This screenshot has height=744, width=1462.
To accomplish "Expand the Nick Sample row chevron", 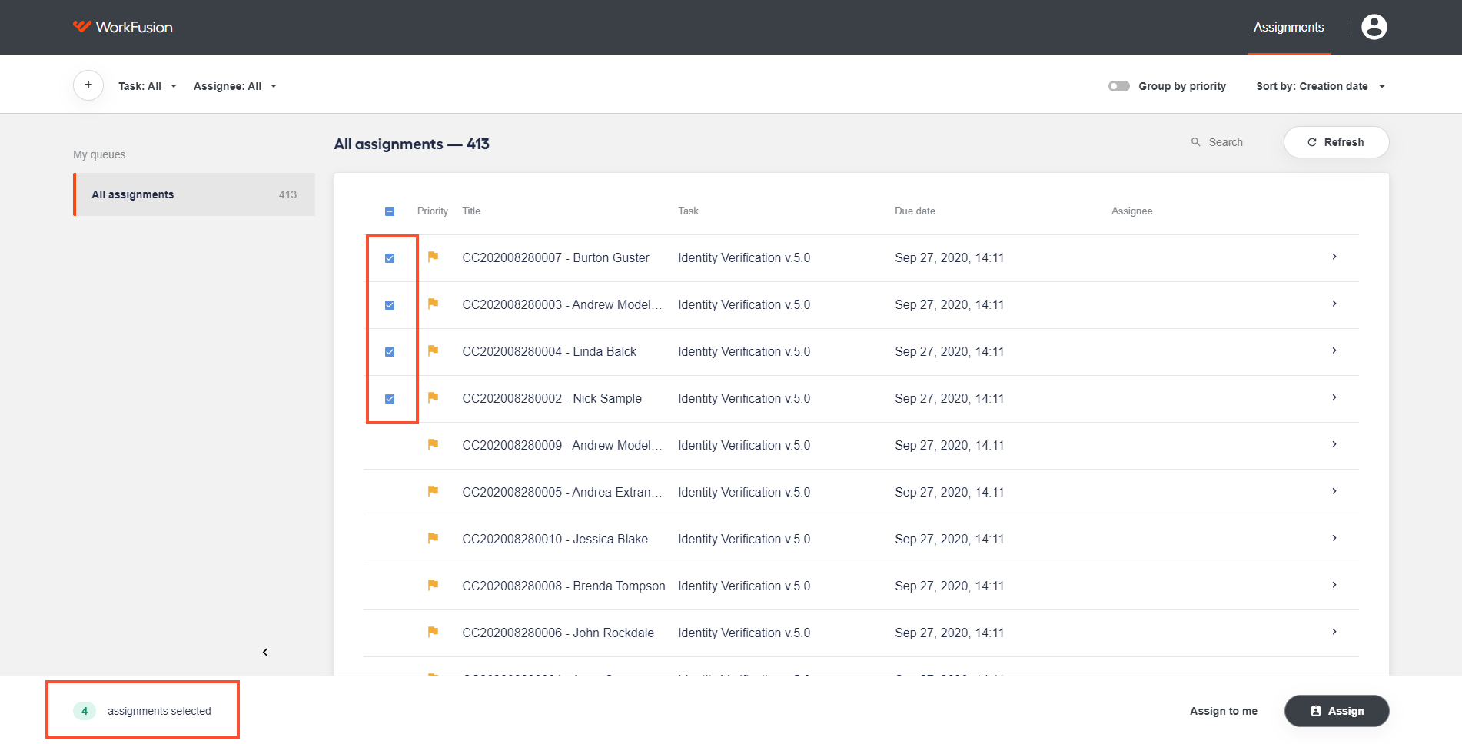I will [1334, 397].
